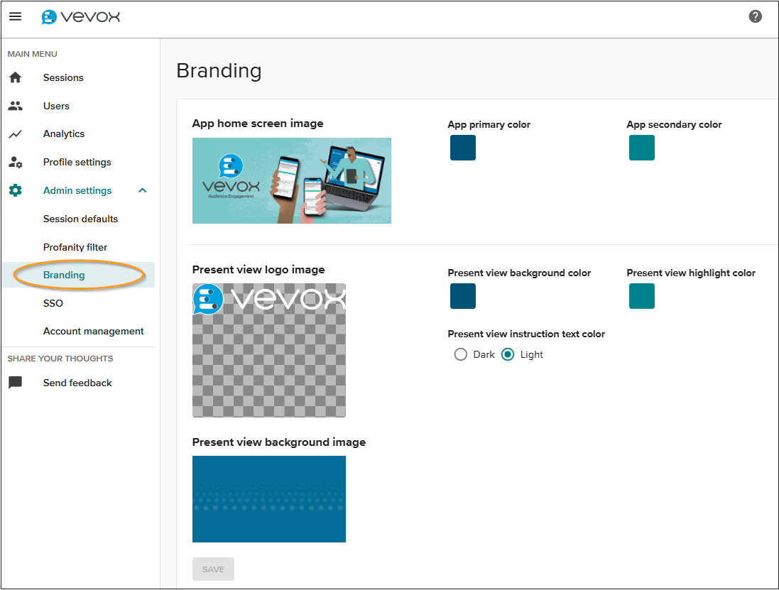This screenshot has width=779, height=590.
Task: Collapse the Admin settings chevron
Action: pyautogui.click(x=143, y=190)
